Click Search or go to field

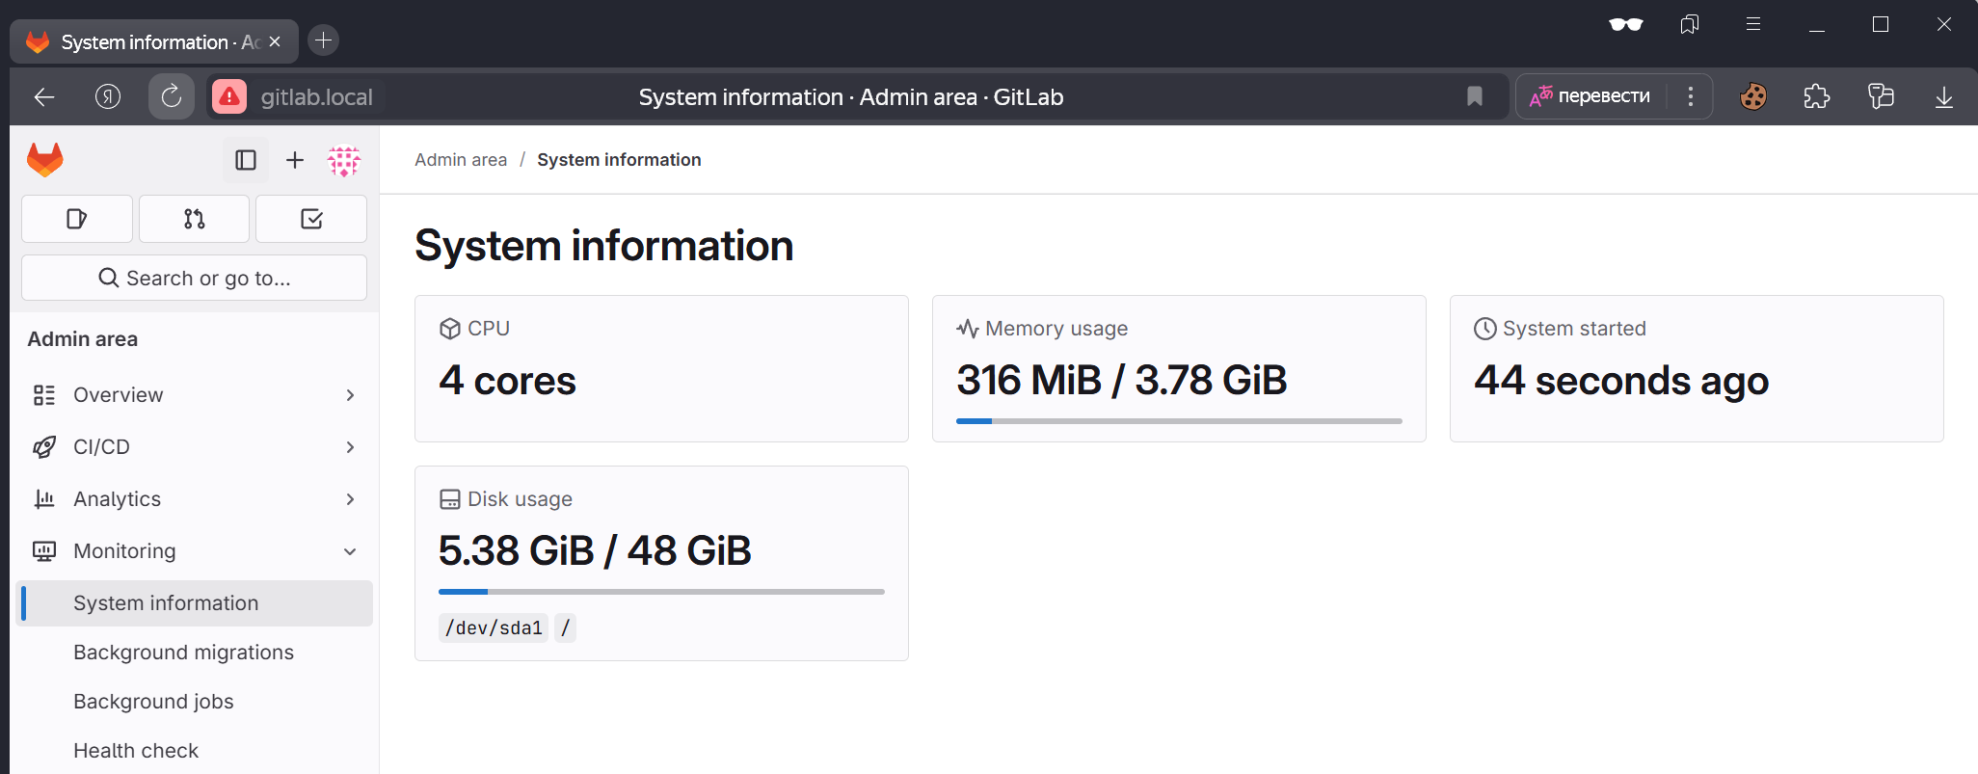pyautogui.click(x=194, y=278)
